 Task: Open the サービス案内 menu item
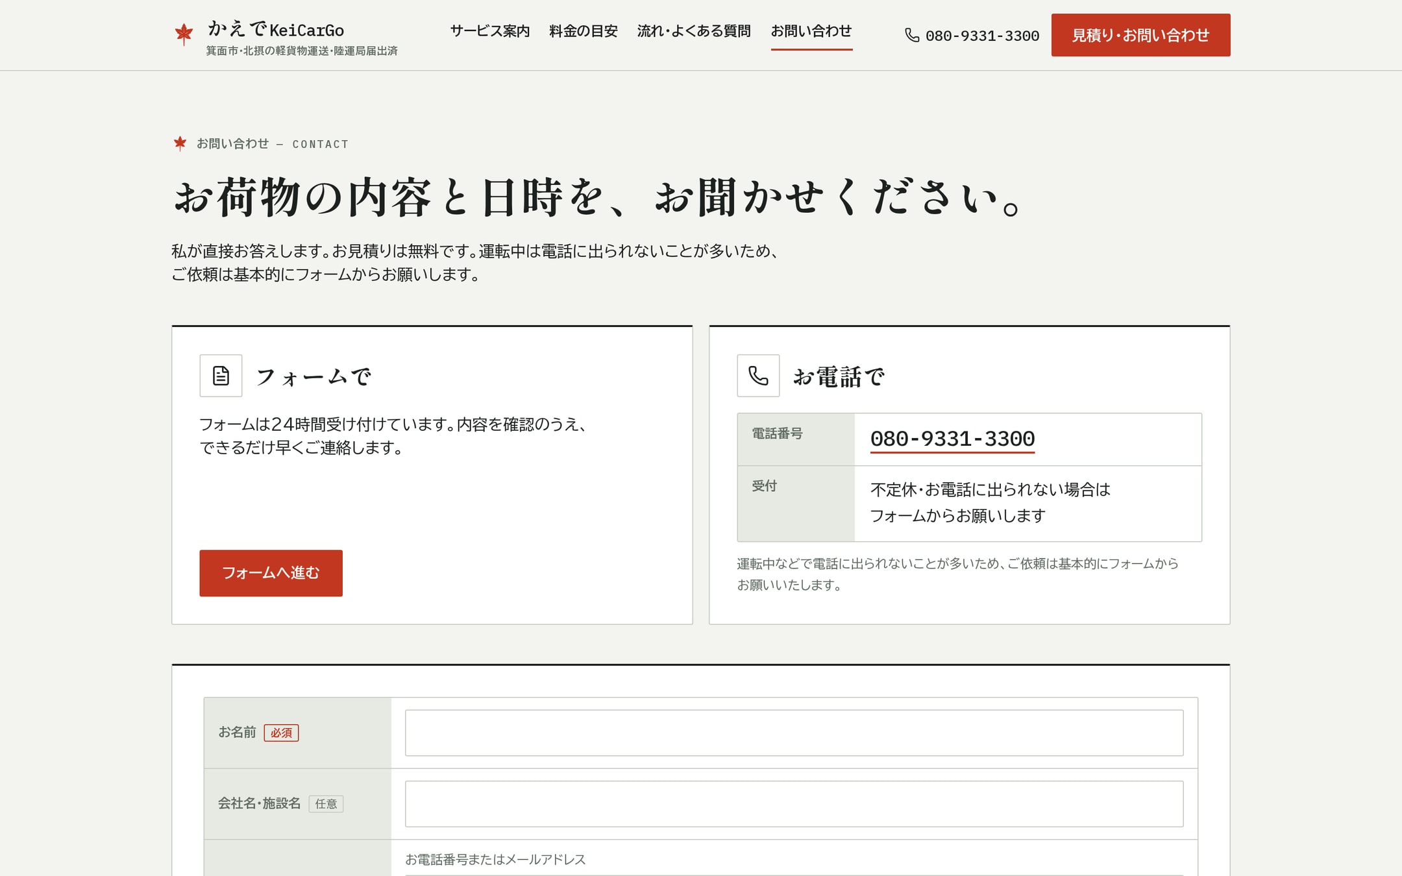[490, 31]
